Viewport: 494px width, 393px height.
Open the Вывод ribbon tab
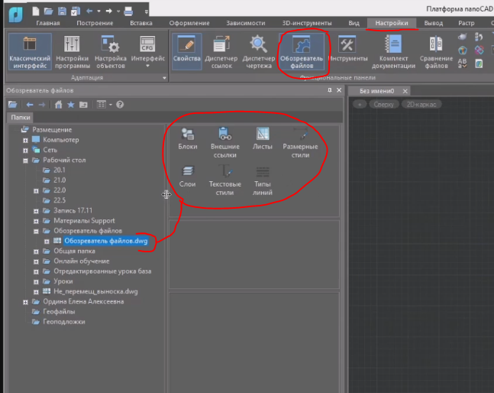pos(434,23)
